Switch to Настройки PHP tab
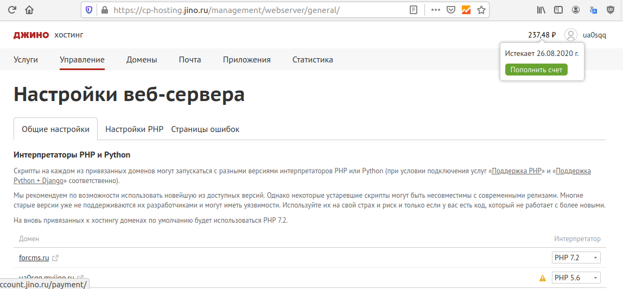Screen dimensions: 623x289 click(x=134, y=129)
